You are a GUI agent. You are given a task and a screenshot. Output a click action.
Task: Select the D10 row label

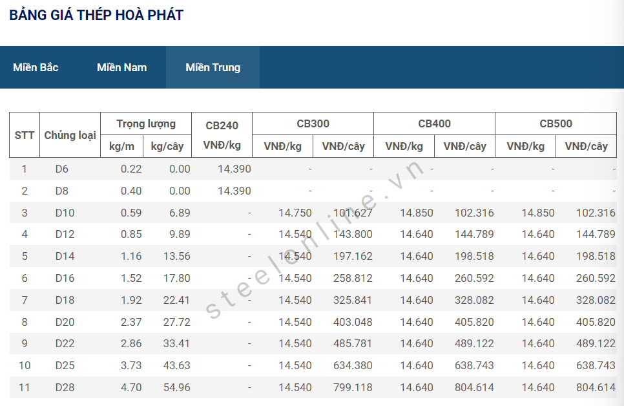coord(65,213)
